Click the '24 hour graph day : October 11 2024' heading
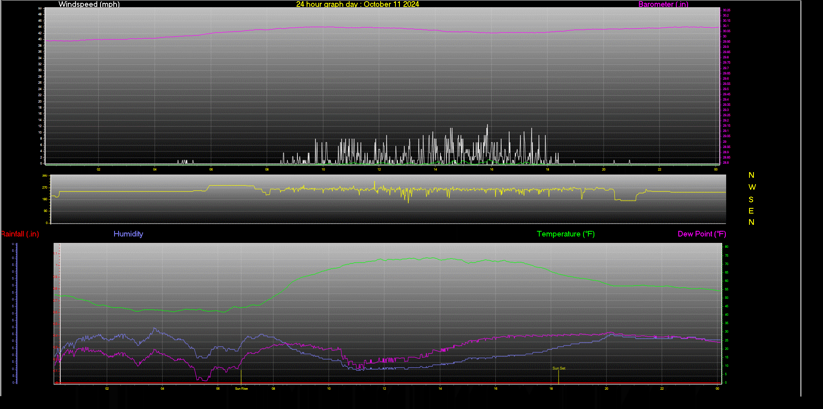Screen dimensions: 823x409 coord(358,4)
